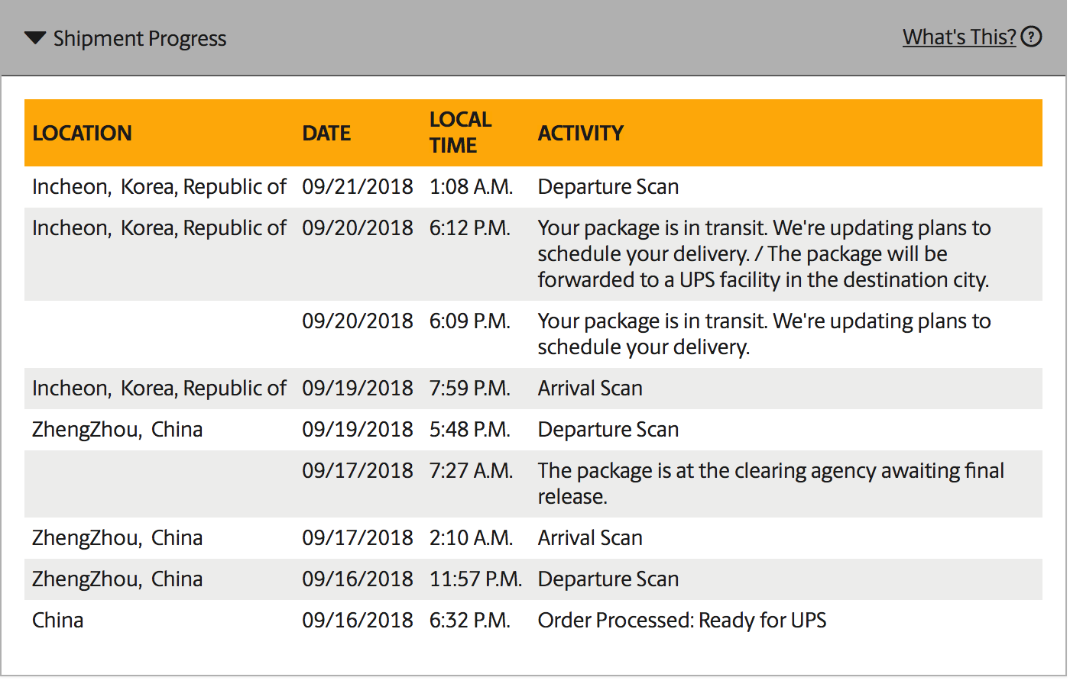Select the LOCAL TIME column header

click(460, 132)
